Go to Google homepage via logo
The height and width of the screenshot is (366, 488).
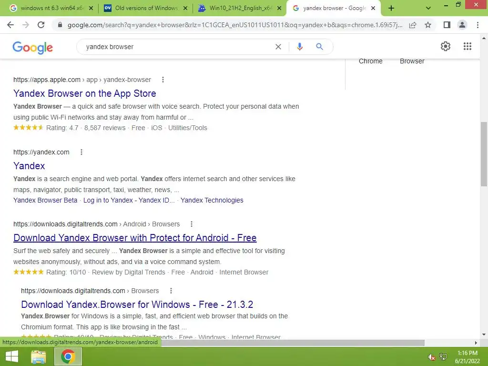pyautogui.click(x=33, y=47)
